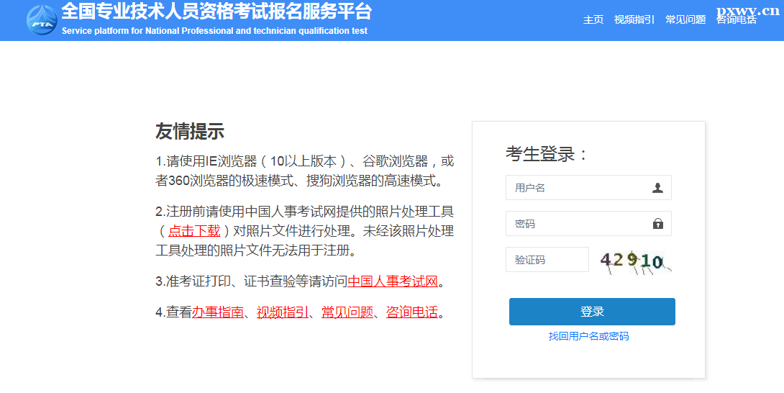784x393 pixels.
Task: Click the red 点击下载 photo tool link
Action: click(x=194, y=231)
